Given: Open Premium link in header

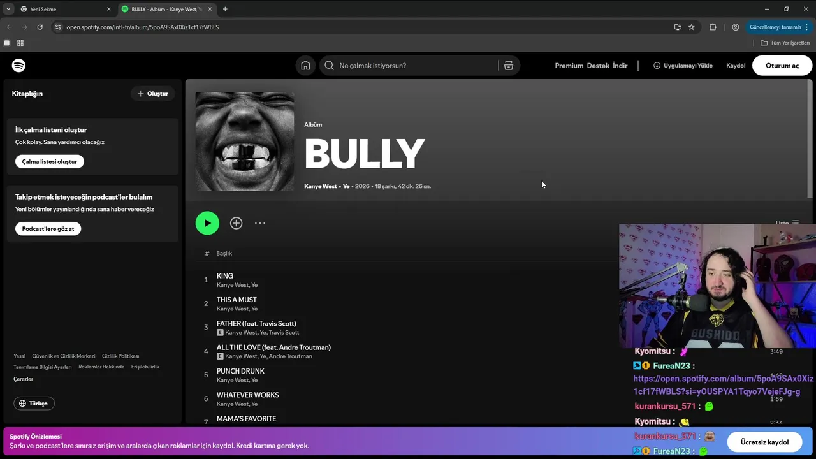Looking at the screenshot, I should (569, 66).
